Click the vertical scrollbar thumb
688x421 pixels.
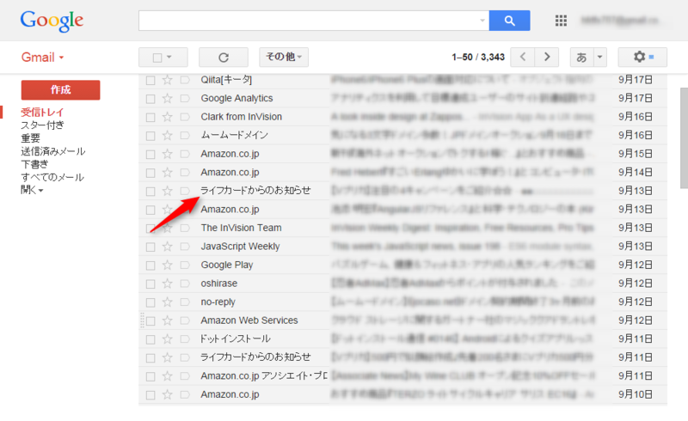click(684, 137)
